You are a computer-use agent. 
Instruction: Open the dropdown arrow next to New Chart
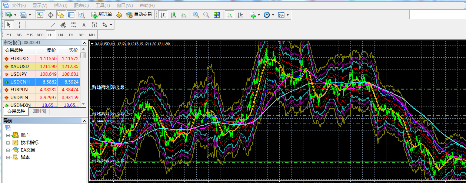(x=15, y=15)
